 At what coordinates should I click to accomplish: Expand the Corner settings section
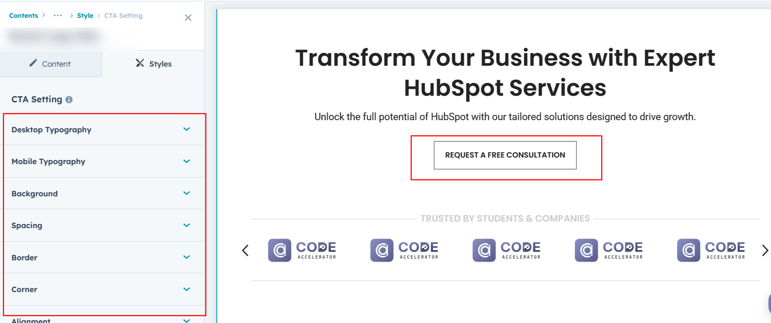click(187, 289)
